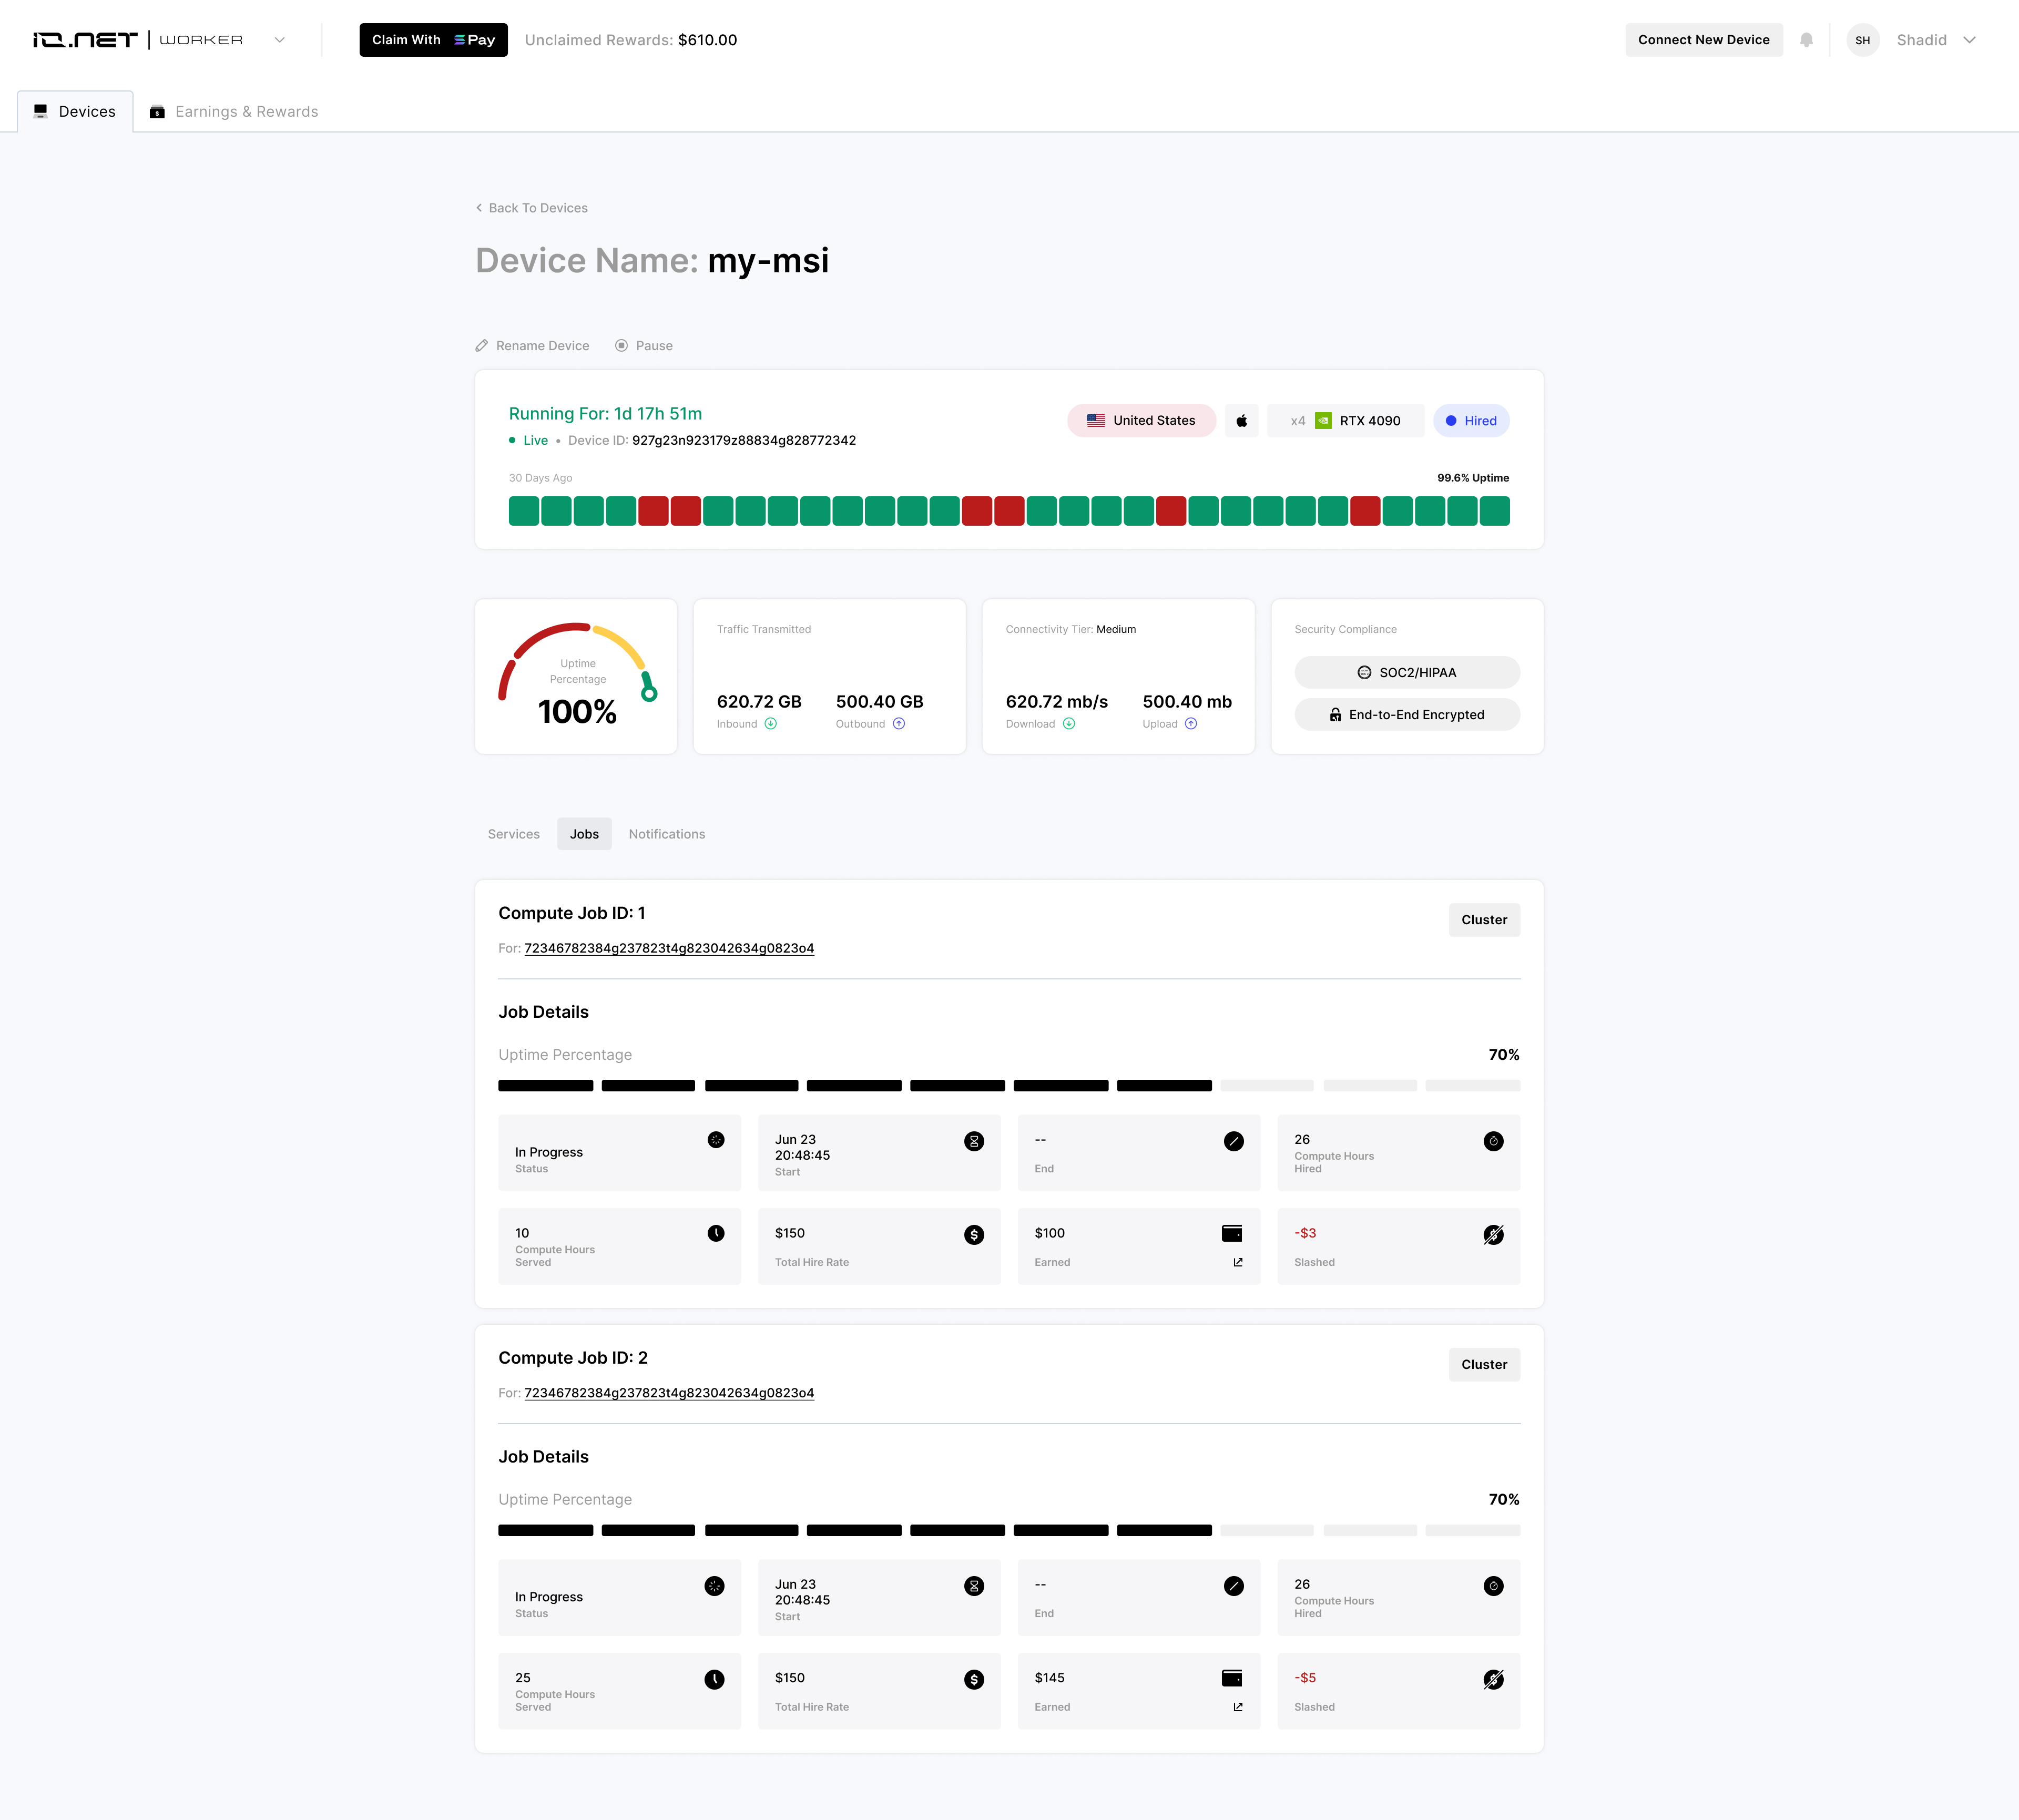Viewport: 2019px width, 1820px height.
Task: Open the Notifications sub-tab
Action: point(666,834)
